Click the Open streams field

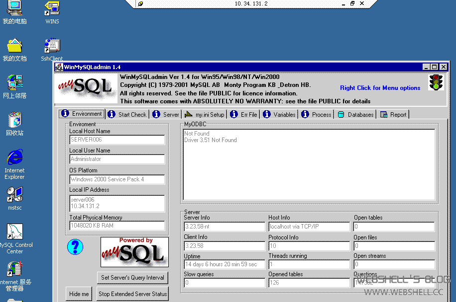pos(394,264)
